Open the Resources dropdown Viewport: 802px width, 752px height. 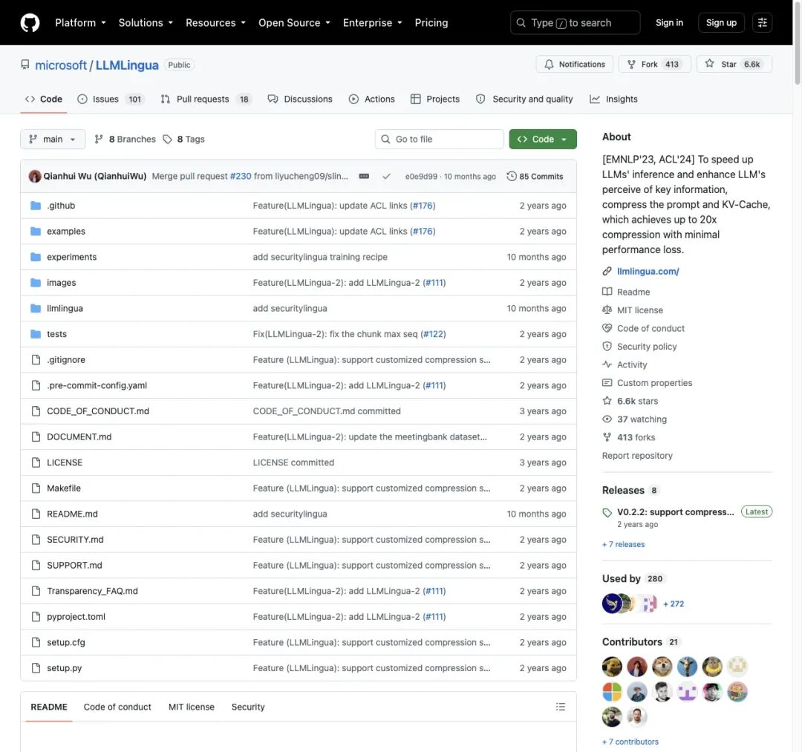coord(215,22)
